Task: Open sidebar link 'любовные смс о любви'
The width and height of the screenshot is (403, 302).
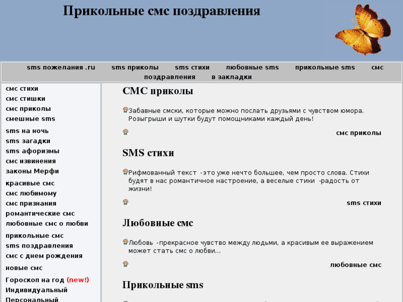Action: point(47,224)
